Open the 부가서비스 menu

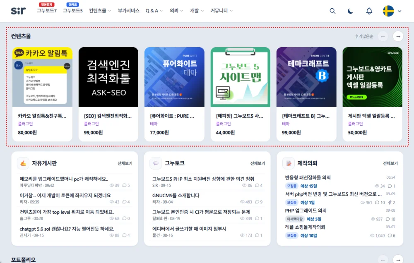click(129, 11)
